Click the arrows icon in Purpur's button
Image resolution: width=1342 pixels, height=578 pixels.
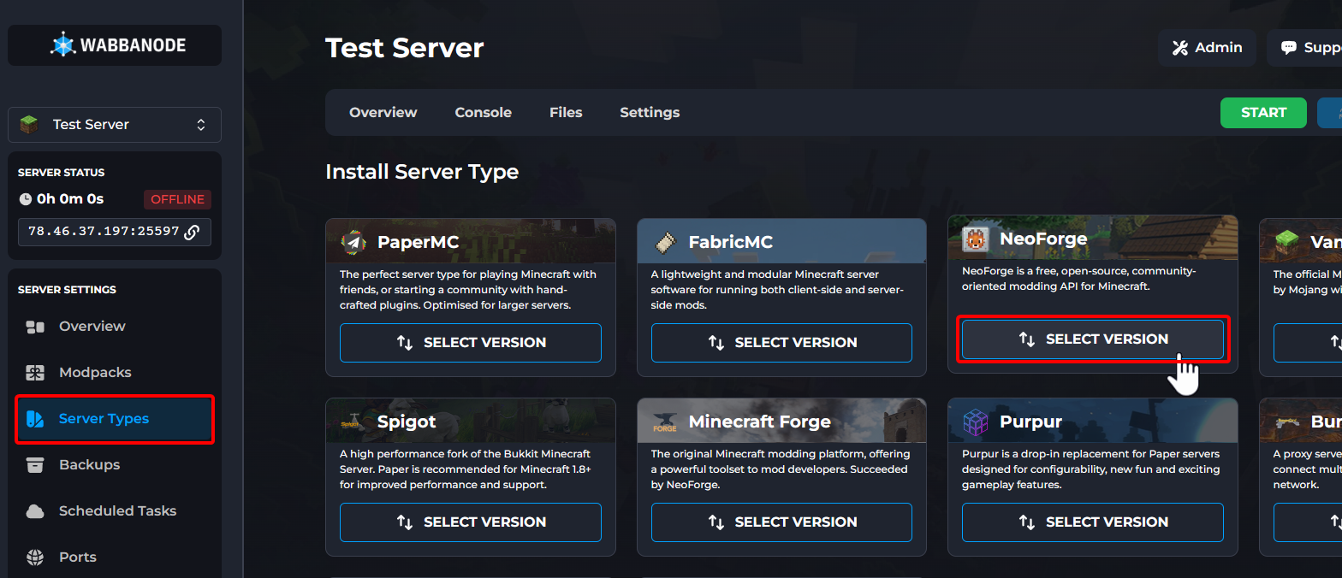(1027, 522)
